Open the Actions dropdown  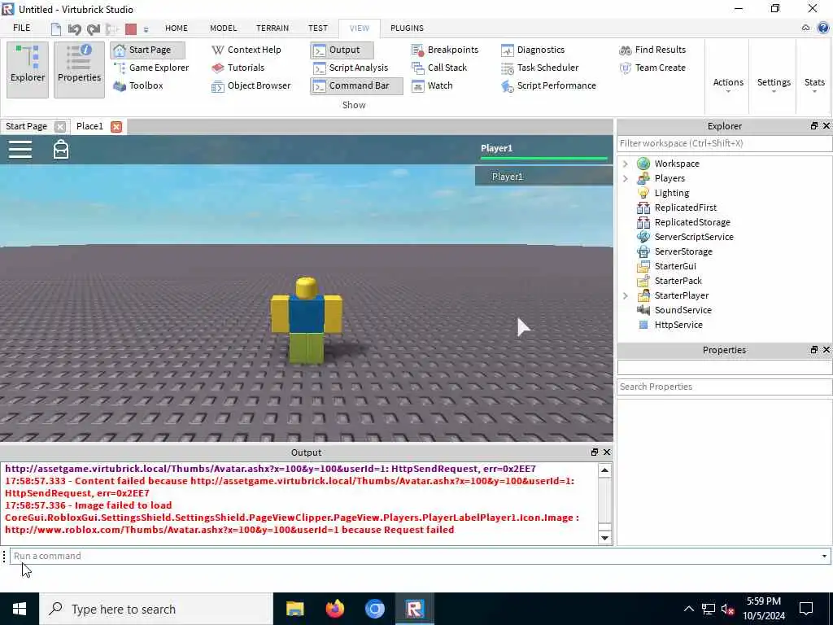tap(728, 85)
